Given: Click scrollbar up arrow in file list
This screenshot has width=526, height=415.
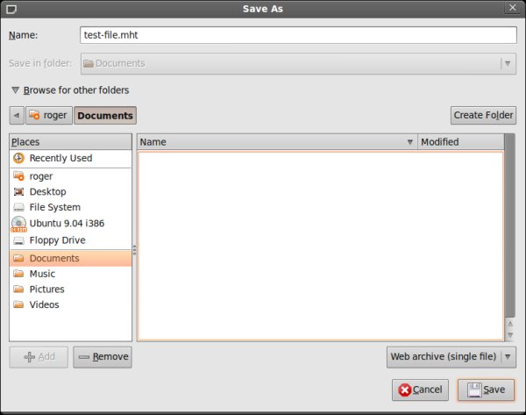Looking at the screenshot, I should tap(510, 324).
